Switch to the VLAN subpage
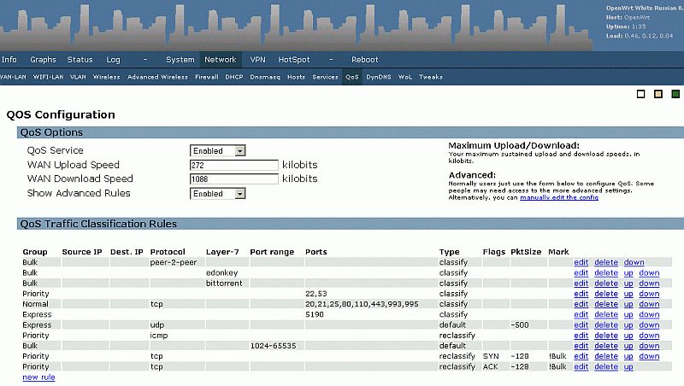The height and width of the screenshot is (386, 684). [78, 77]
